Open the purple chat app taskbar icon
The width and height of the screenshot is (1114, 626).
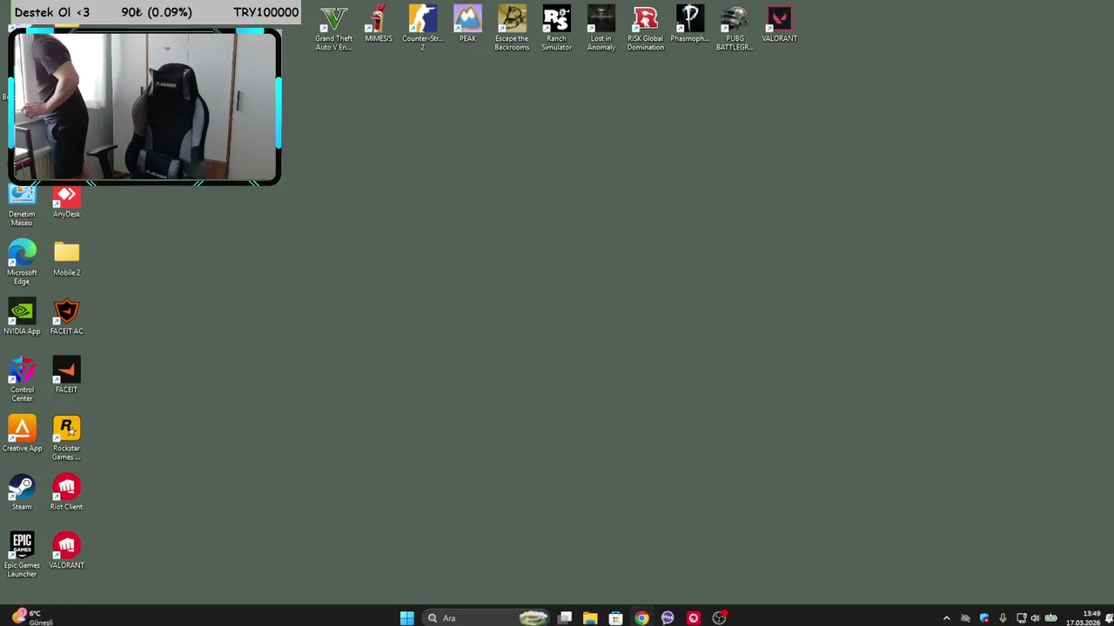[668, 618]
